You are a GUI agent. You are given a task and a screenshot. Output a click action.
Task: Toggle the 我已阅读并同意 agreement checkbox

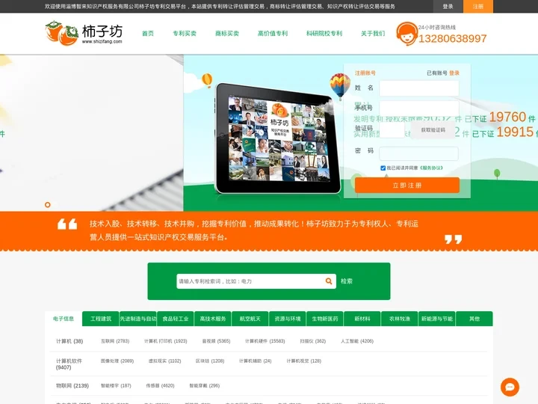tap(383, 168)
